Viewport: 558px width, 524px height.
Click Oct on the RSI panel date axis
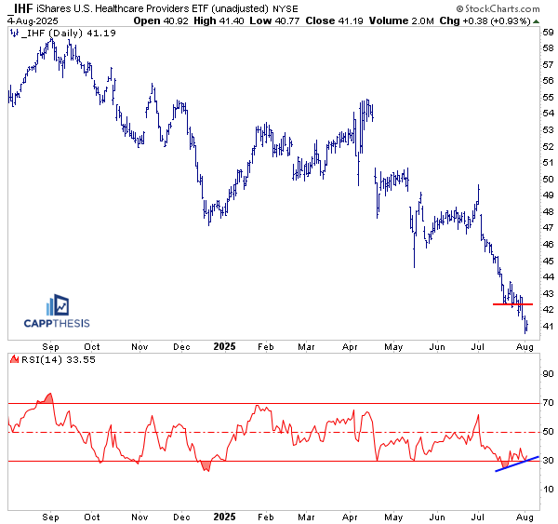(x=92, y=517)
